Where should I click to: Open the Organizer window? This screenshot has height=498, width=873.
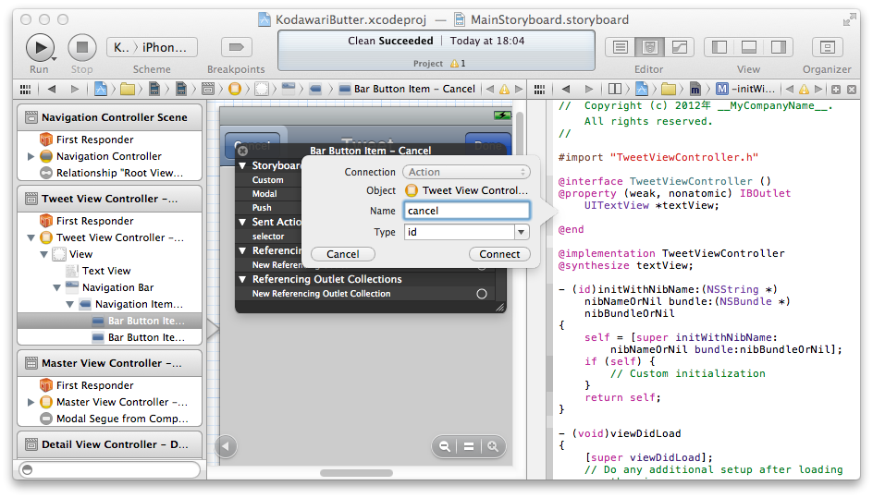click(827, 47)
